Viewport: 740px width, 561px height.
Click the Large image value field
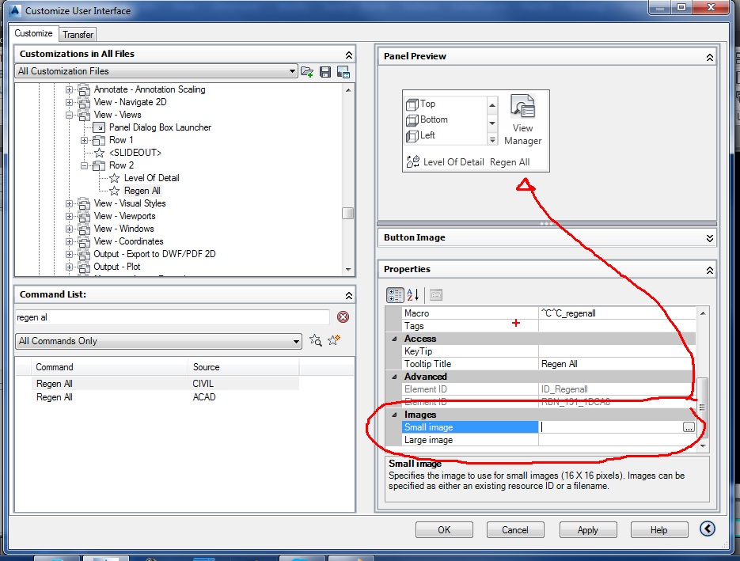click(617, 440)
